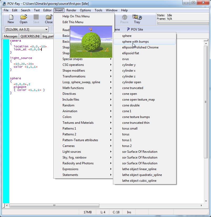211x217 pixels.
Task: Insert ellipsoid flat
Action: point(145,53)
